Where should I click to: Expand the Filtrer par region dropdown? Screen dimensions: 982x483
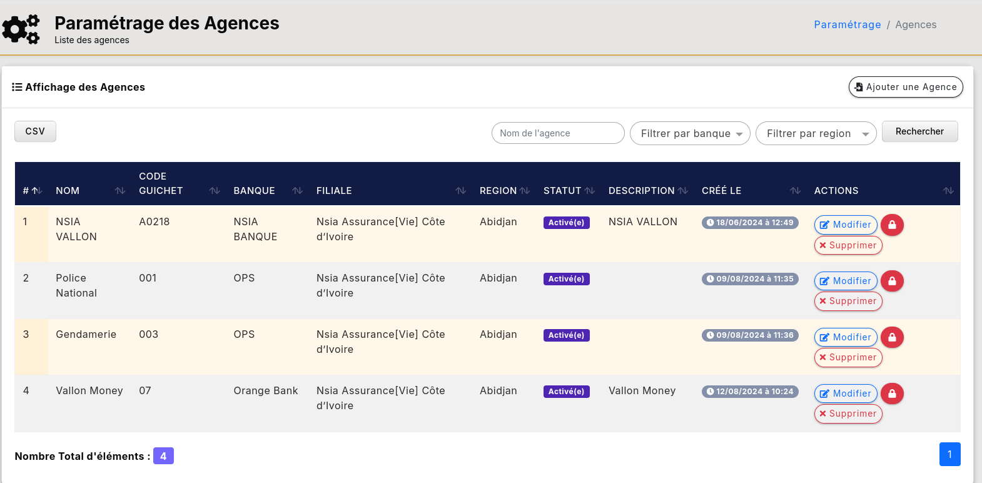pyautogui.click(x=816, y=133)
